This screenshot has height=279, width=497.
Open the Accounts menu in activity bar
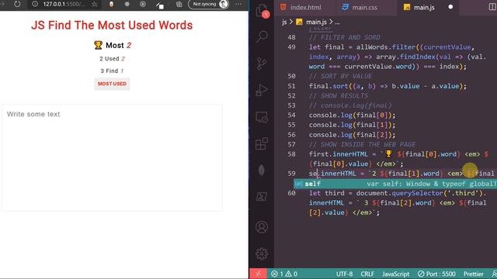click(x=262, y=227)
